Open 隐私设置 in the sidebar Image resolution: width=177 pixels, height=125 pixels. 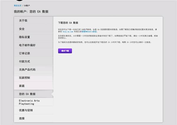point(34,37)
